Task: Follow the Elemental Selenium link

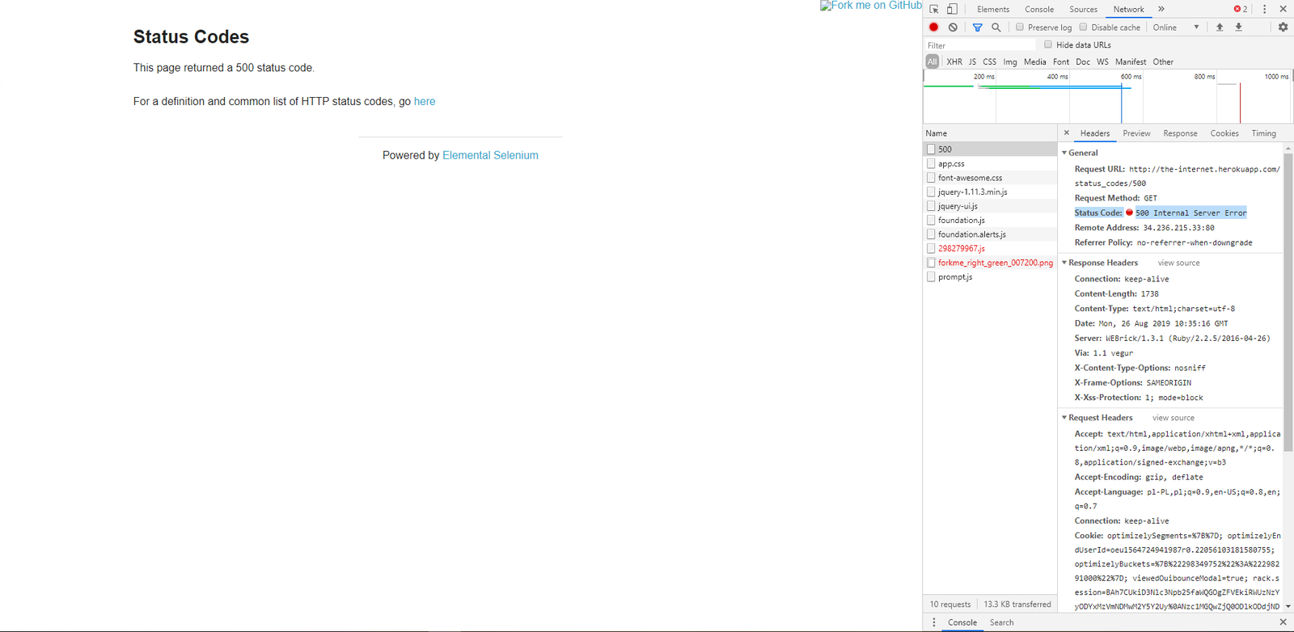Action: point(490,155)
